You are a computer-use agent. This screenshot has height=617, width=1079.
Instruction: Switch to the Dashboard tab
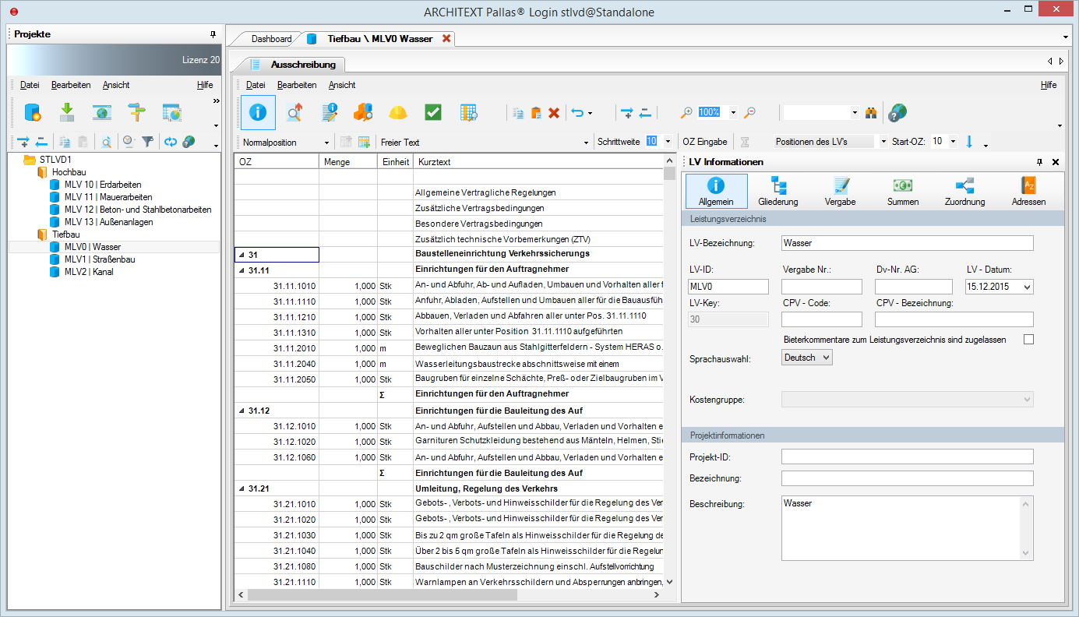point(271,39)
